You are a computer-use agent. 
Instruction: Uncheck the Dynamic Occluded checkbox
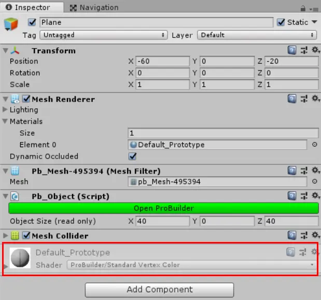tap(132, 156)
